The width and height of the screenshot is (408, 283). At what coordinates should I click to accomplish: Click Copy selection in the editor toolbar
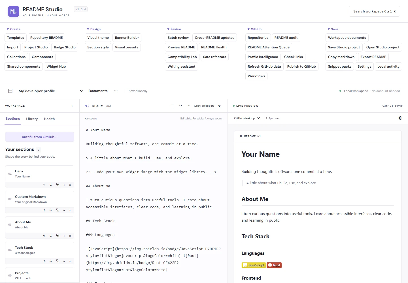coord(204,106)
